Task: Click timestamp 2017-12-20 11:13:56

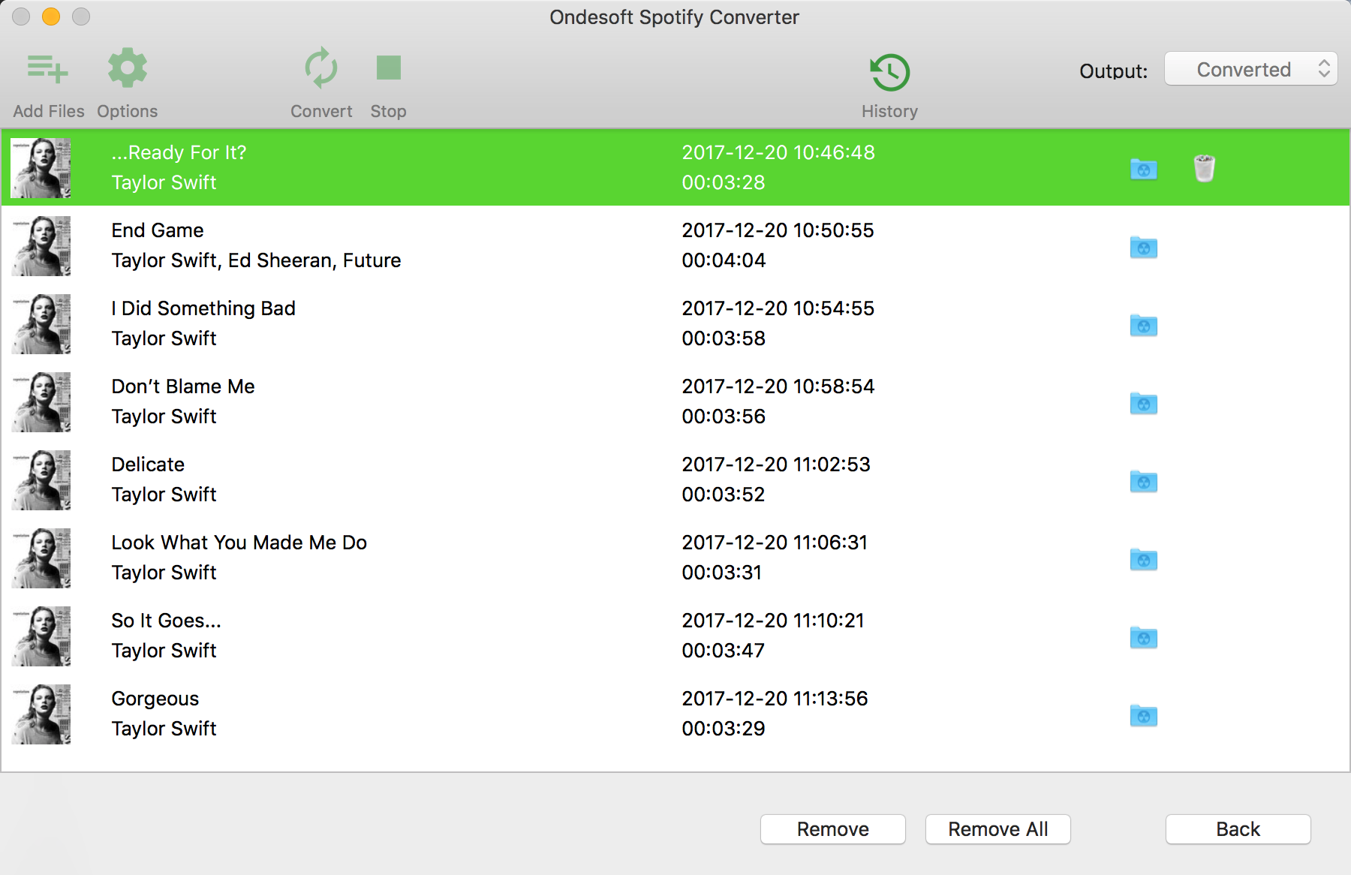Action: point(775,699)
